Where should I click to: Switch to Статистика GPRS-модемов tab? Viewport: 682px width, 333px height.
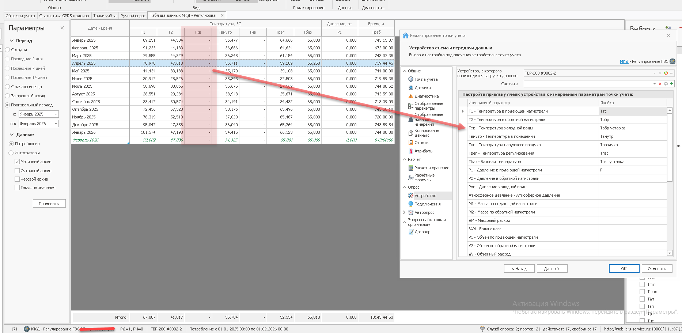point(64,16)
